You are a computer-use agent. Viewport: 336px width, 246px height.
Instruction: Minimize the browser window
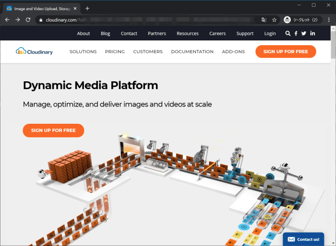point(299,5)
